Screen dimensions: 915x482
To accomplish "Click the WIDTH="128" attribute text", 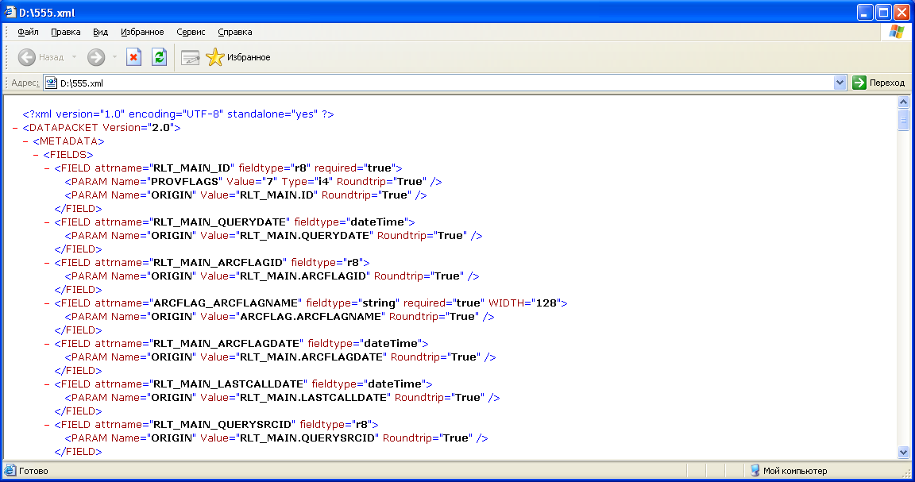I will [525, 303].
